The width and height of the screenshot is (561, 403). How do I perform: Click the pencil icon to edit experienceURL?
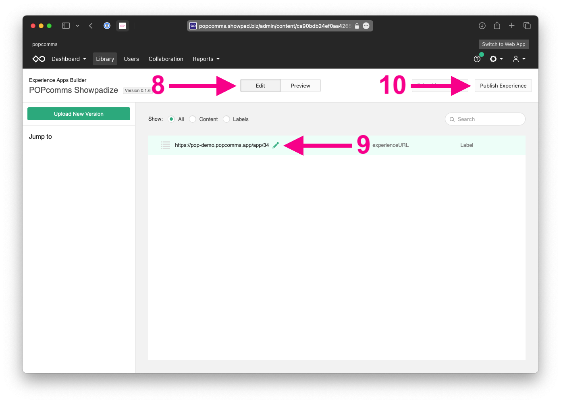pyautogui.click(x=276, y=145)
